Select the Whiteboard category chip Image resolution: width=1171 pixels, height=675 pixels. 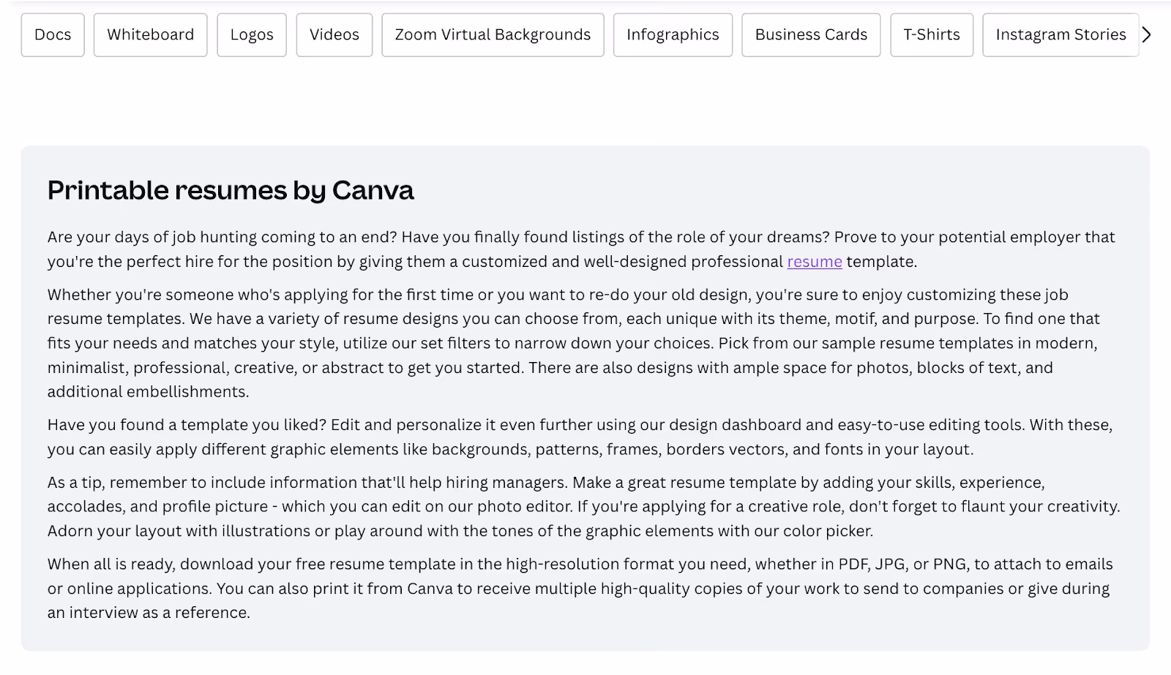coord(150,35)
